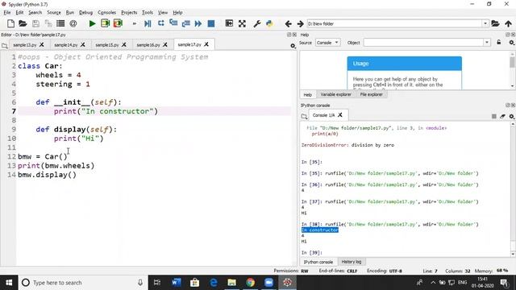
Task: Expand the Object combo box arrow
Action: (487, 43)
